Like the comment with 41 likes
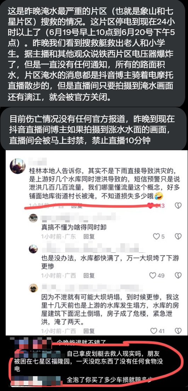The image size is (188, 391). [154, 331]
